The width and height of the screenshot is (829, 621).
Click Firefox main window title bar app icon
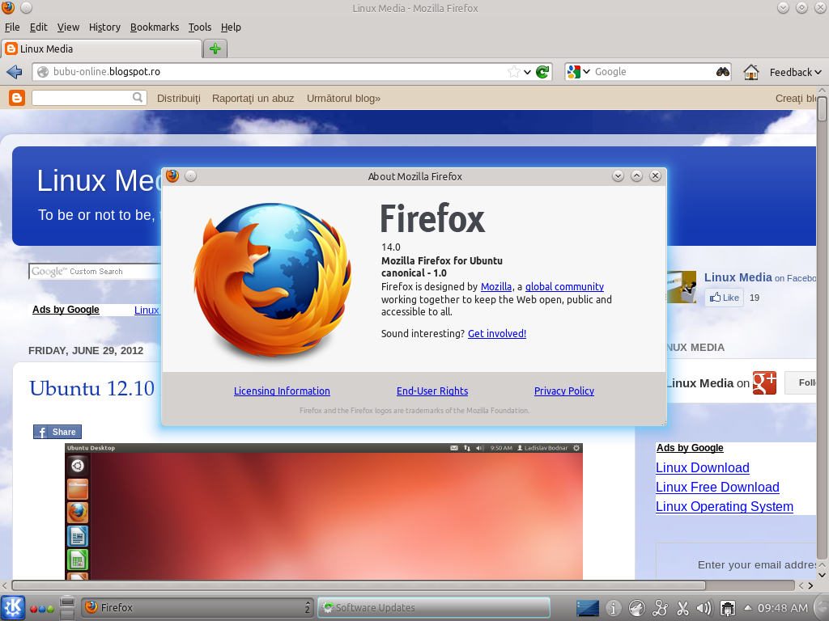coord(8,7)
